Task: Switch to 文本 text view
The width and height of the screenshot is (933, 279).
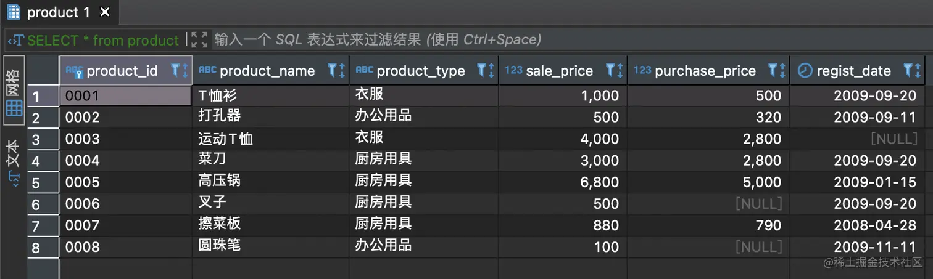Action: coord(14,161)
